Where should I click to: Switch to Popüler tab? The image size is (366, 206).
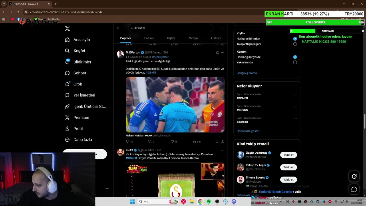126,38
